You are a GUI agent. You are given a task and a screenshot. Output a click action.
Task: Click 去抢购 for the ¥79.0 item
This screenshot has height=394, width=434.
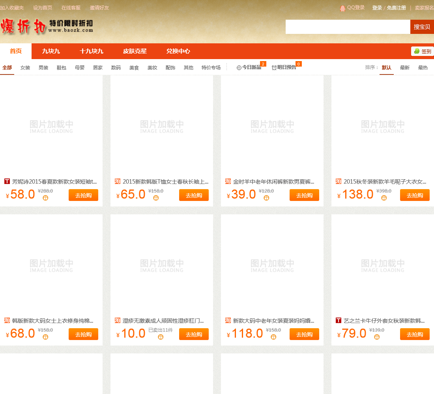[415, 334]
